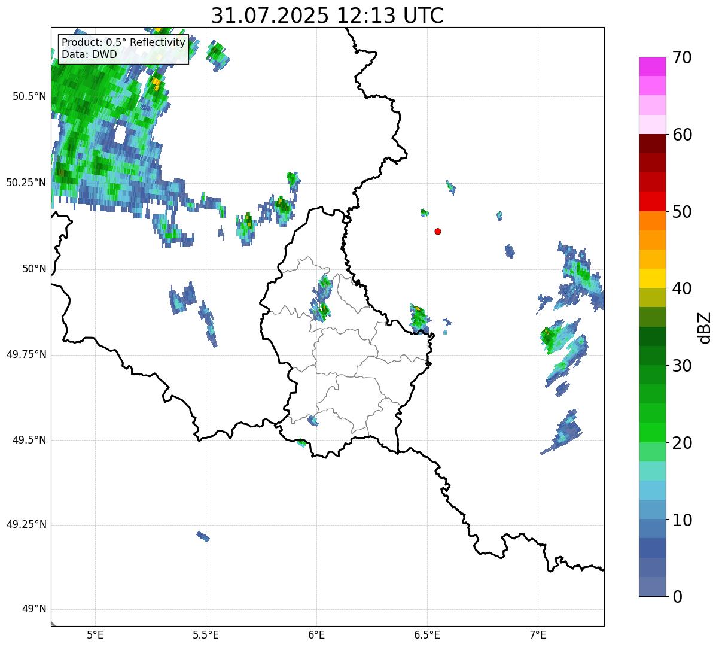The image size is (719, 647).
Task: Click the "Product: 0.5° Reflectivity" label
Action: [123, 43]
